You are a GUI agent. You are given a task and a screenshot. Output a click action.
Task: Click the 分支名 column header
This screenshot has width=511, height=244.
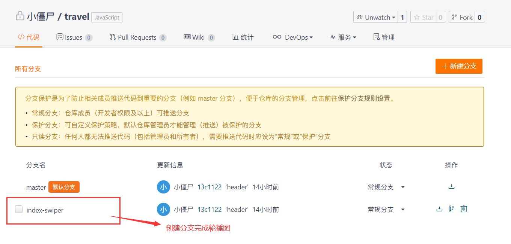click(x=36, y=165)
